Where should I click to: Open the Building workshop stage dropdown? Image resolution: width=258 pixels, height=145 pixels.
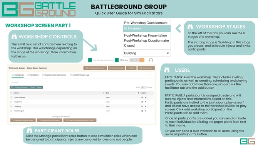(147, 53)
